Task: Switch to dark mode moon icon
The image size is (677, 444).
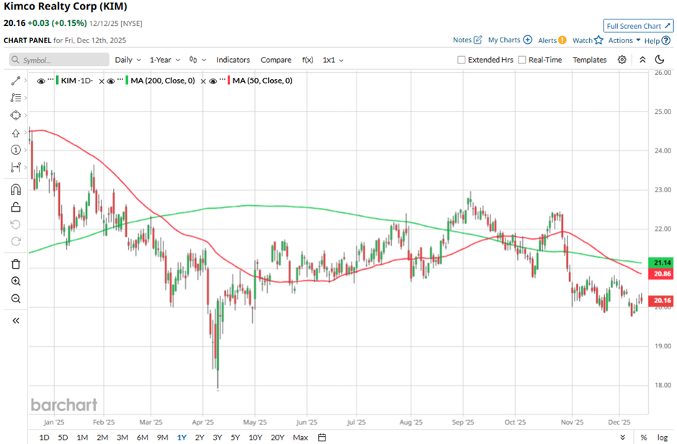Action: pos(659,60)
